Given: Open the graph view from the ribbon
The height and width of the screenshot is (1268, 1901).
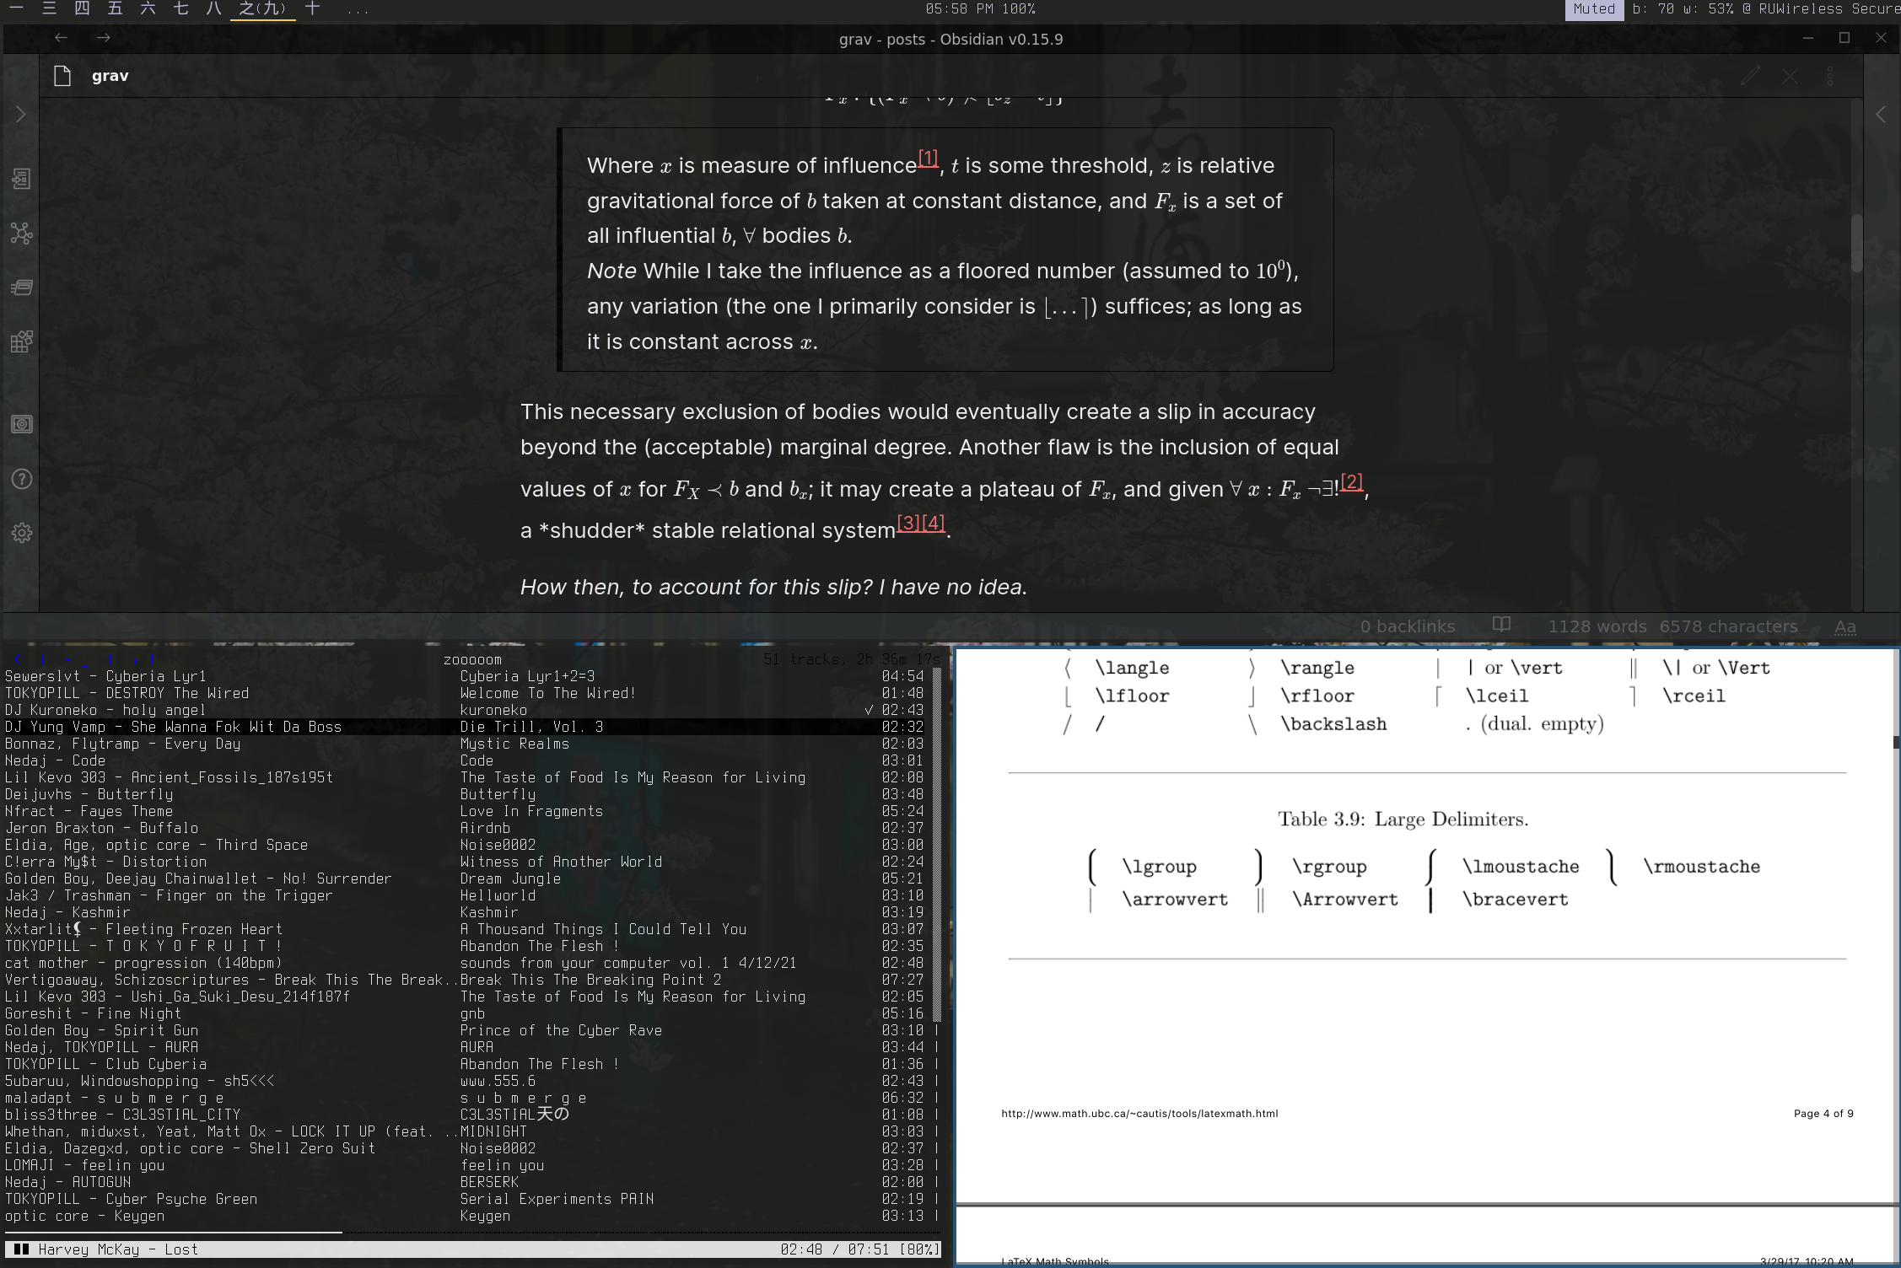Looking at the screenshot, I should click(21, 234).
